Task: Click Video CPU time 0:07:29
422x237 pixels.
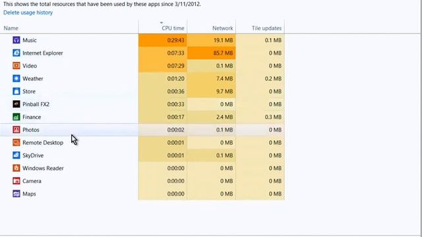Action: [176, 66]
